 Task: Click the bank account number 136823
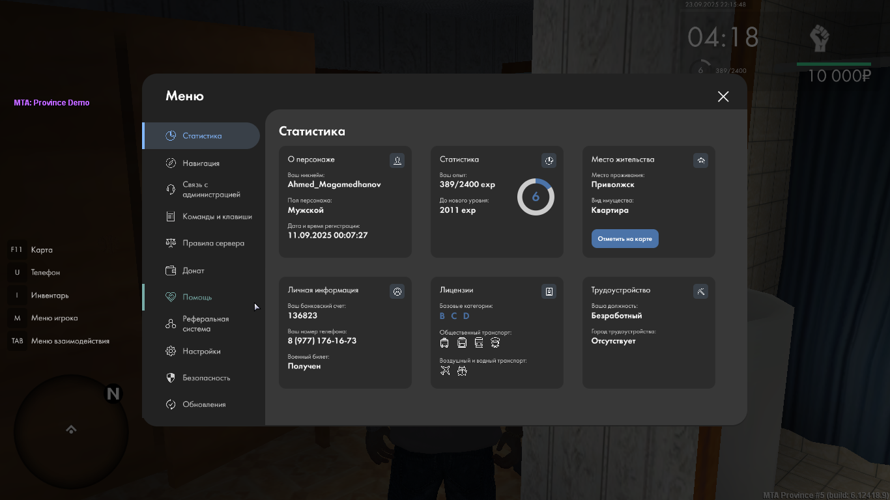click(x=302, y=315)
